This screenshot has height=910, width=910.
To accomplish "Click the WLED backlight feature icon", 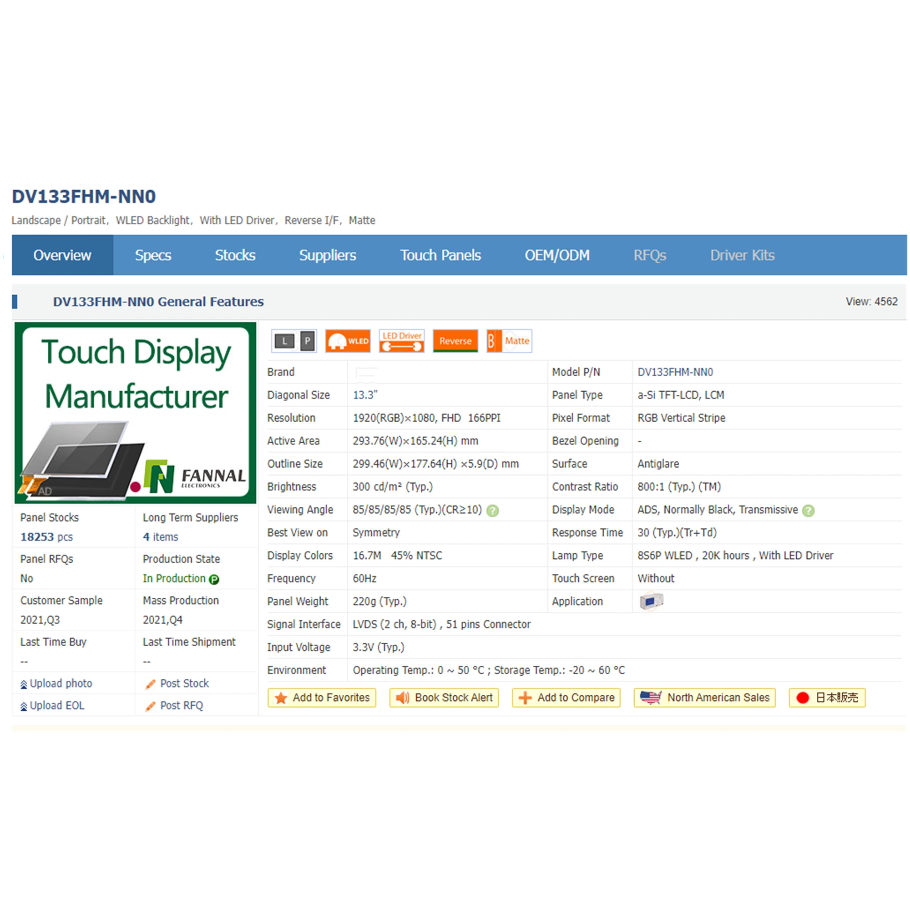I will tap(348, 340).
